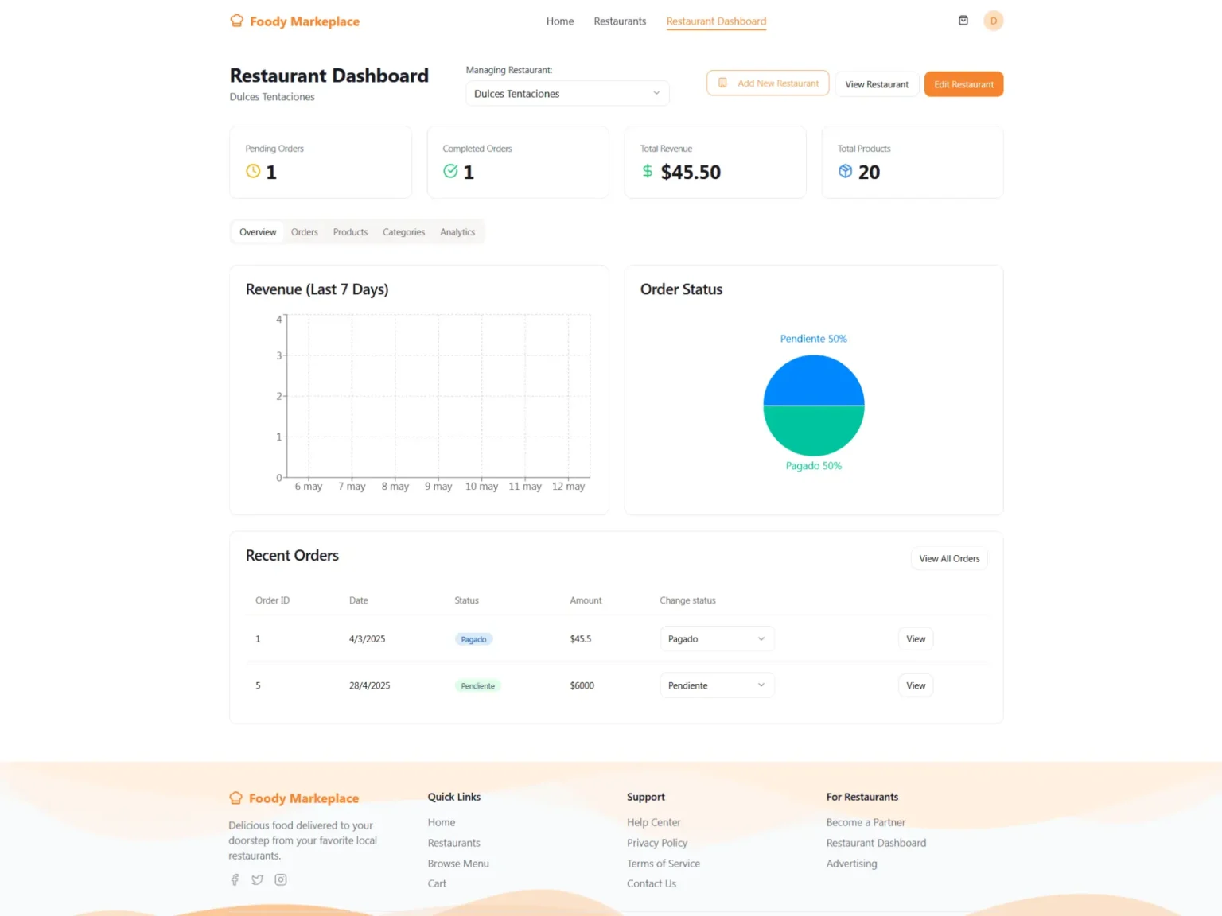The width and height of the screenshot is (1222, 916).
Task: Click the dollar icon on Total Revenue card
Action: [x=647, y=171]
